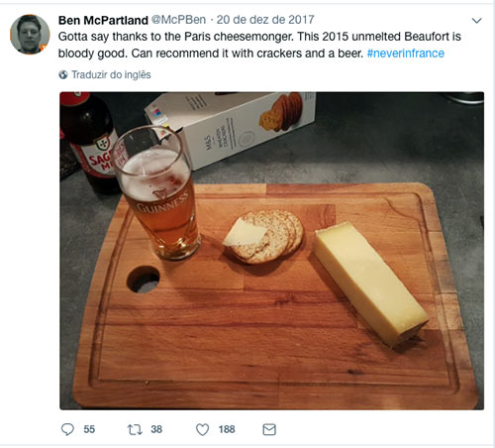This screenshot has width=495, height=448.
Task: Click the reply speech bubble icon
Action: [67, 429]
